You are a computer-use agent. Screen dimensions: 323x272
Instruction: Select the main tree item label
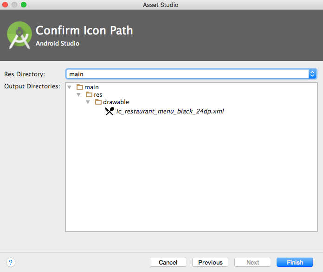click(x=91, y=87)
